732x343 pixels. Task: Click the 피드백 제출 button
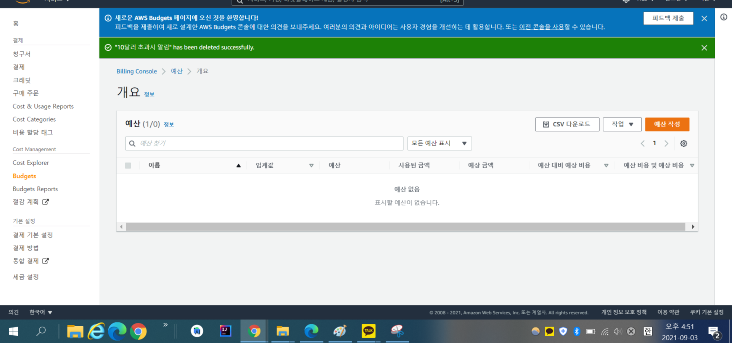(668, 18)
